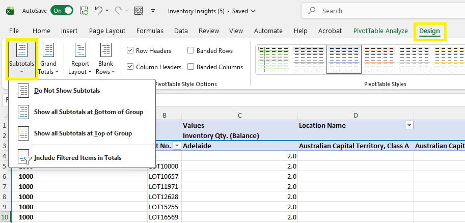Click the Save icon in title bar

tap(84, 10)
